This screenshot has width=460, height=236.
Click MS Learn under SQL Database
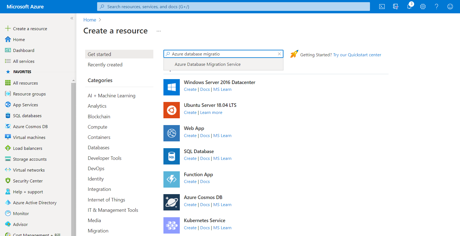point(222,159)
